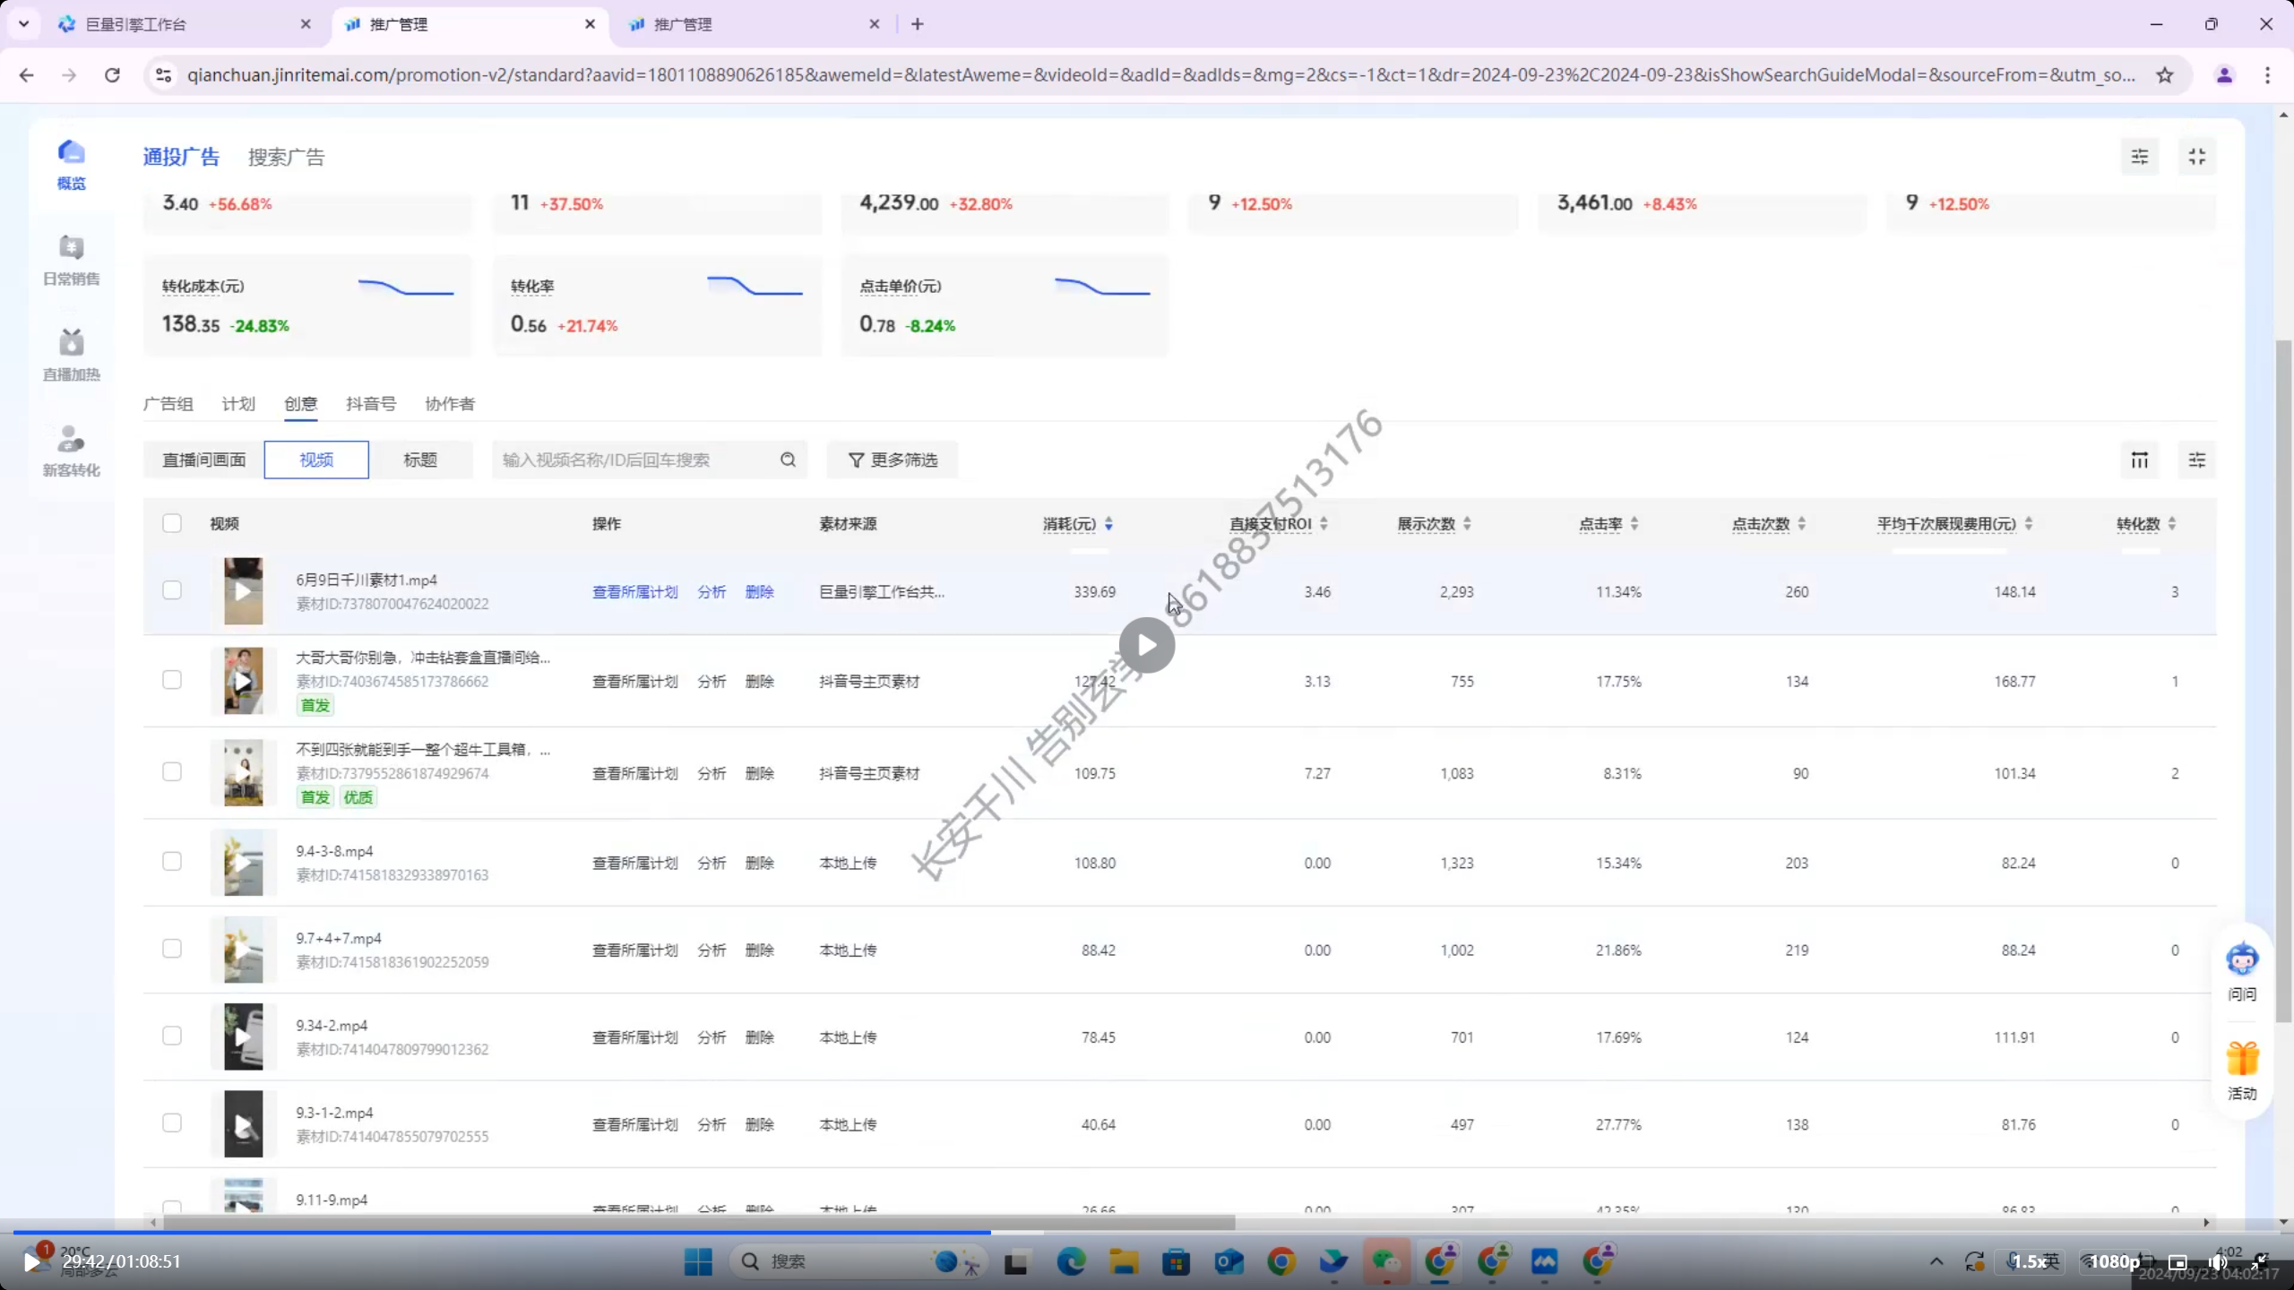Switch to the 搜索广告 tab
The height and width of the screenshot is (1290, 2294).
(286, 158)
